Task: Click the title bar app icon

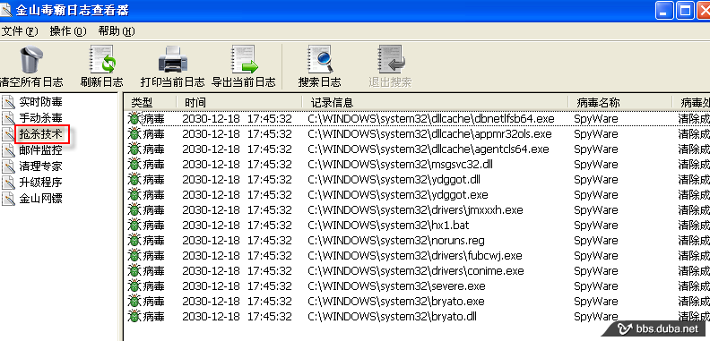Action: point(5,10)
